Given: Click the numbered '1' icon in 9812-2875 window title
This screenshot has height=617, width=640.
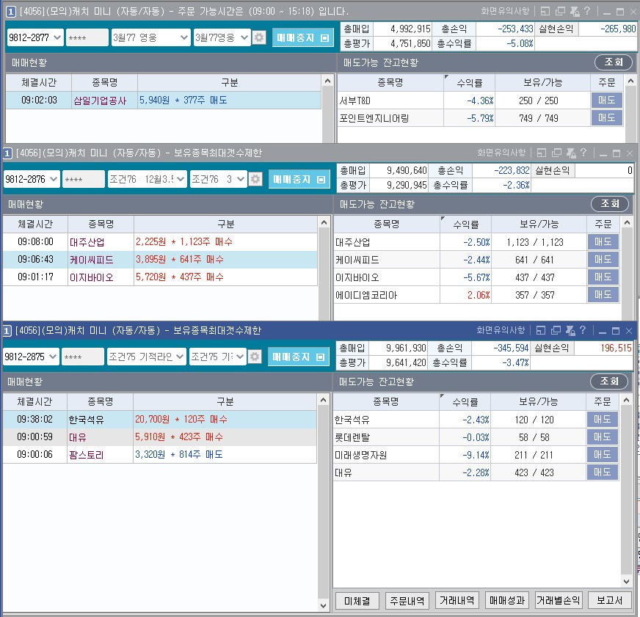Looking at the screenshot, I should click(7, 331).
